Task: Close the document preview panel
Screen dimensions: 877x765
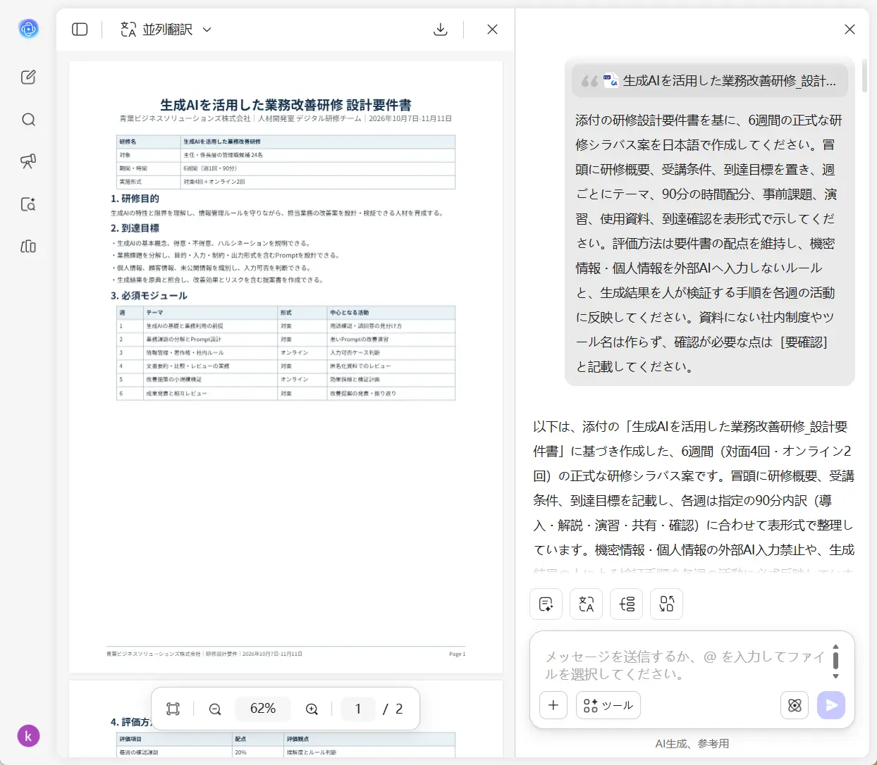Action: pyautogui.click(x=492, y=30)
